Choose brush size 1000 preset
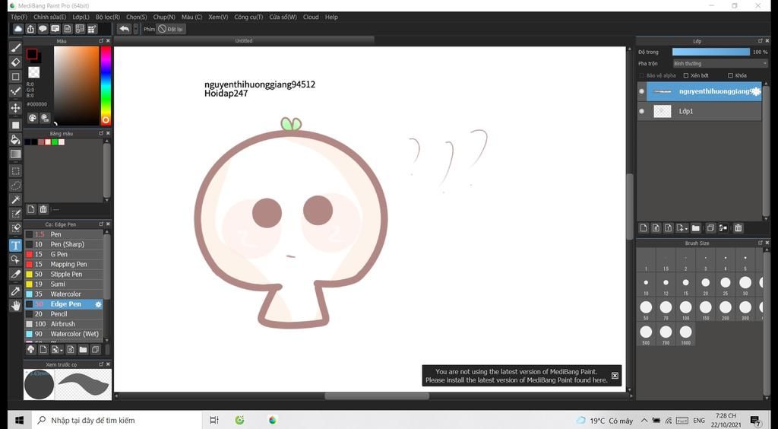 pos(686,334)
